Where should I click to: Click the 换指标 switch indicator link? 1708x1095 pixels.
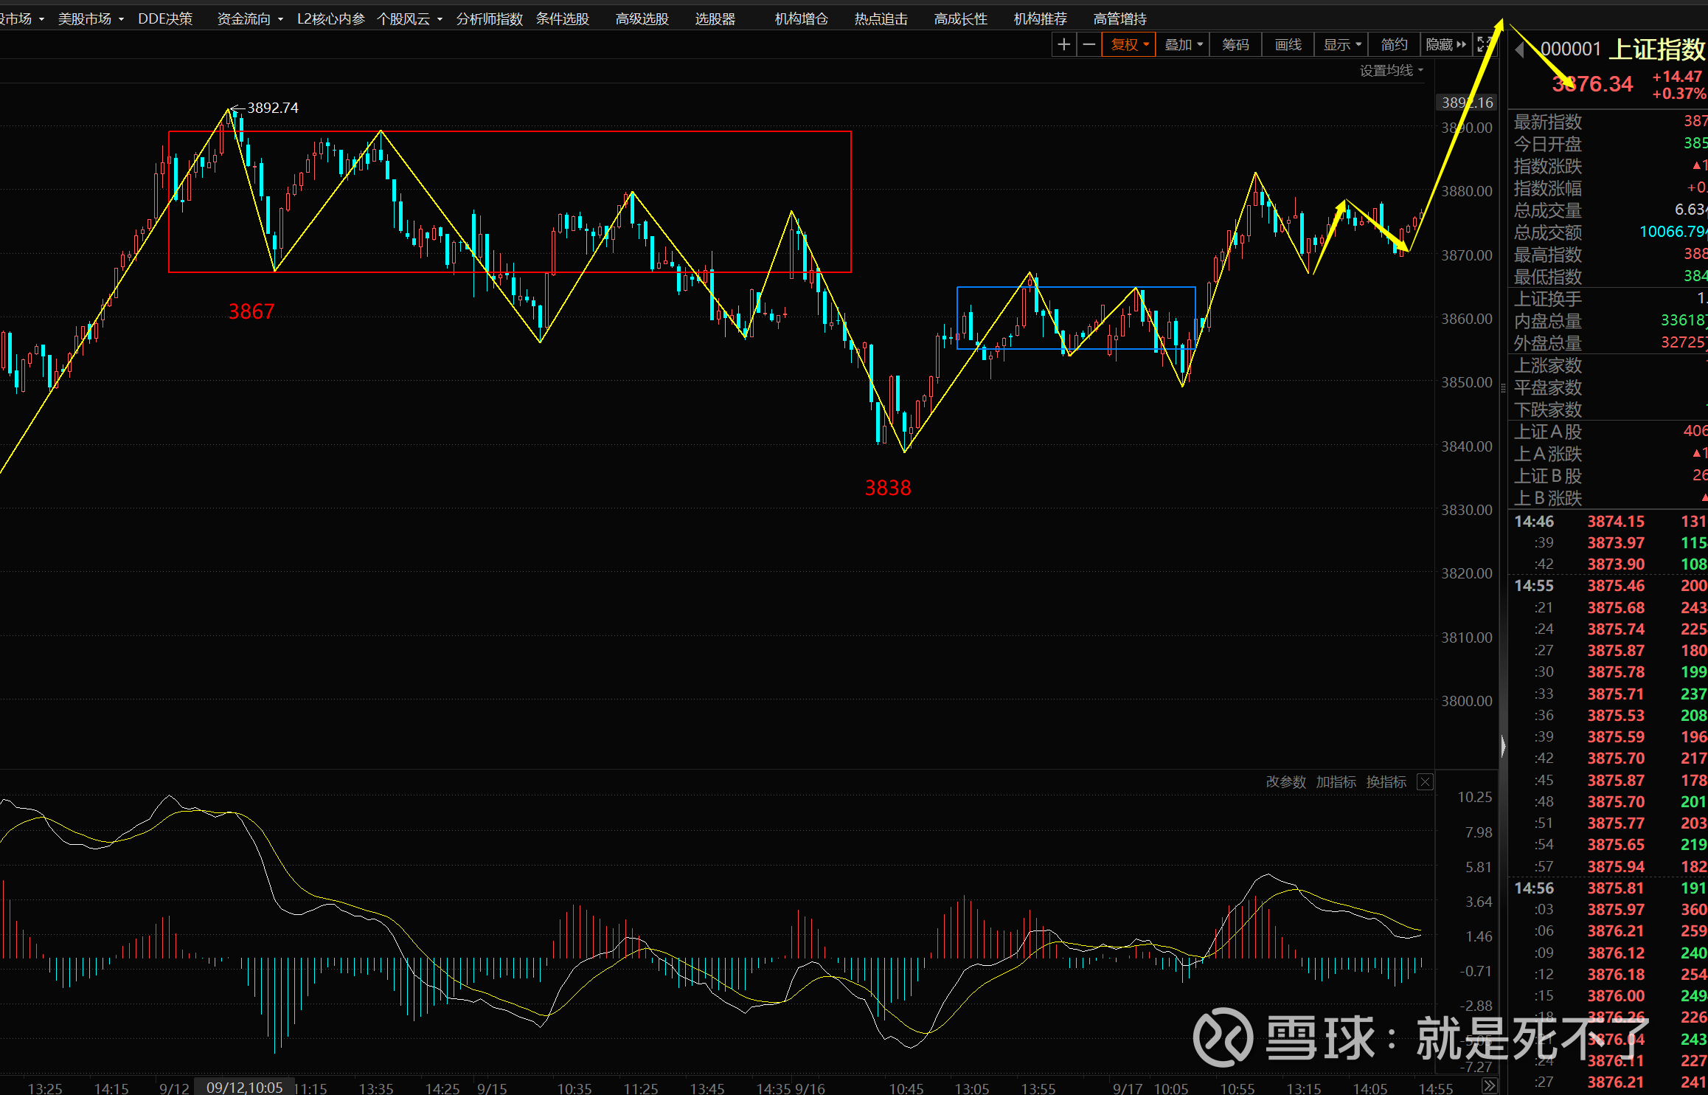coord(1386,782)
